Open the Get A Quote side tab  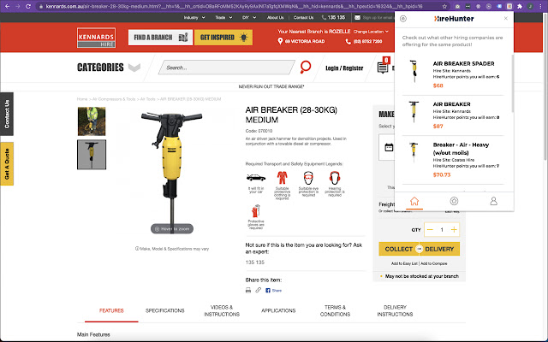pyautogui.click(x=7, y=163)
